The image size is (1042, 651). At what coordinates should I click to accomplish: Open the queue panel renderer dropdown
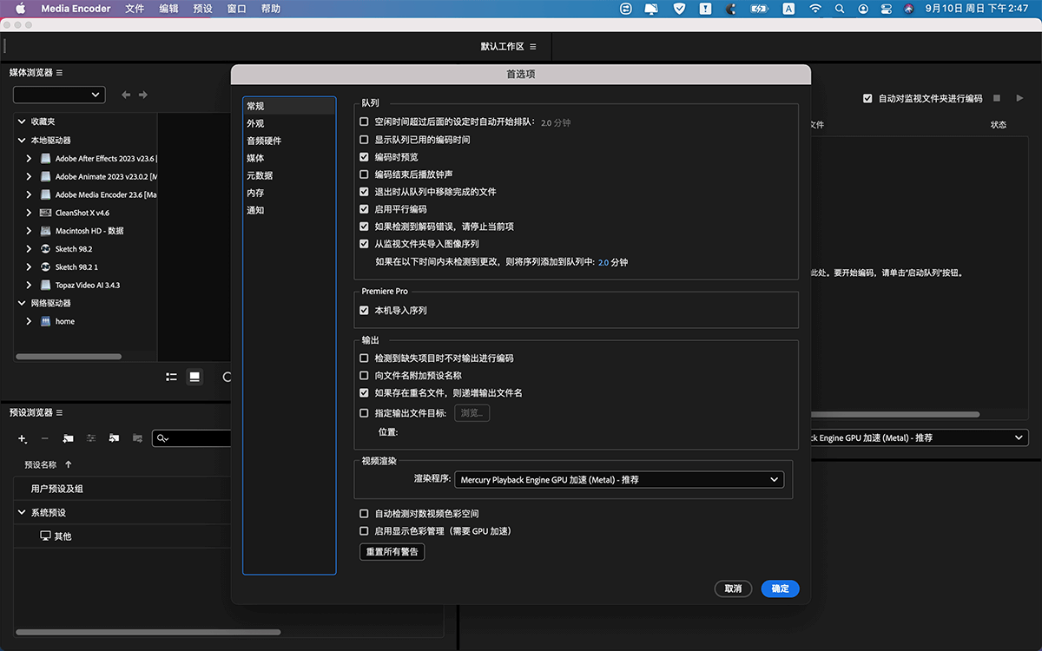(919, 438)
